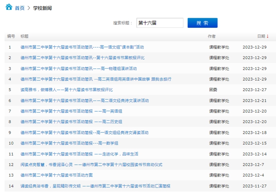Open the 高二语文经典诗文演讲活动 article
The image size is (276, 192).
pyautogui.click(x=85, y=101)
